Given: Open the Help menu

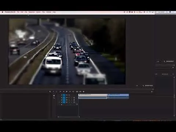Looking at the screenshot, I should 54,12.
